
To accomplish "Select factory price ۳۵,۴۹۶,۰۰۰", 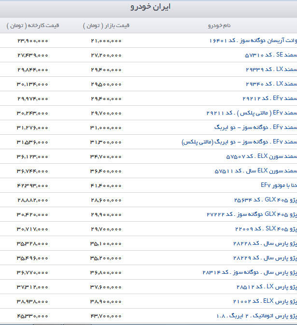I will [32, 258].
